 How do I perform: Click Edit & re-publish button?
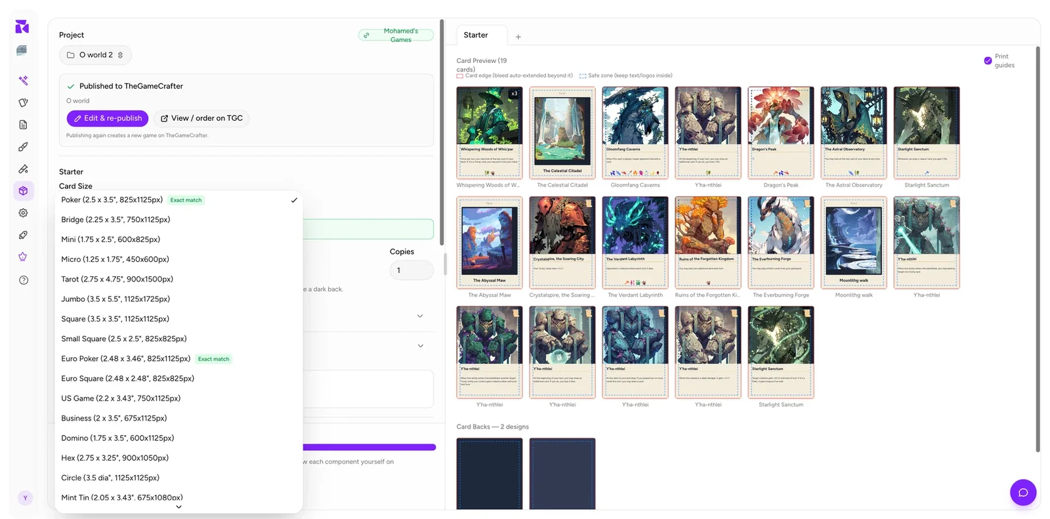tap(108, 118)
